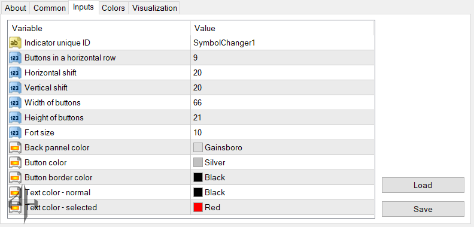Click the Save button
The image size is (474, 227).
[x=423, y=209]
